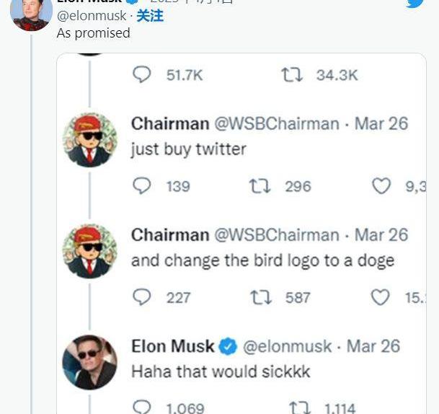The image size is (439, 414).
Task: Open Chairman avatar beside "just buy twitter"
Action: coord(90,139)
